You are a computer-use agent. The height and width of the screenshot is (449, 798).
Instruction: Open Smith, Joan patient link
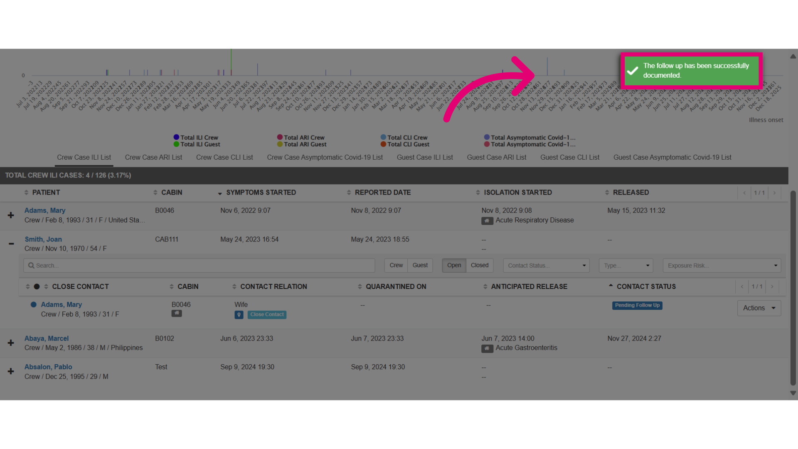43,239
